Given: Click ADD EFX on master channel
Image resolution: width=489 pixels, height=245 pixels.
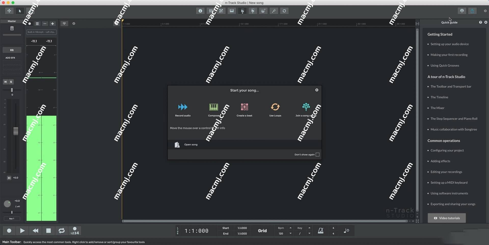Looking at the screenshot, I should point(10,58).
